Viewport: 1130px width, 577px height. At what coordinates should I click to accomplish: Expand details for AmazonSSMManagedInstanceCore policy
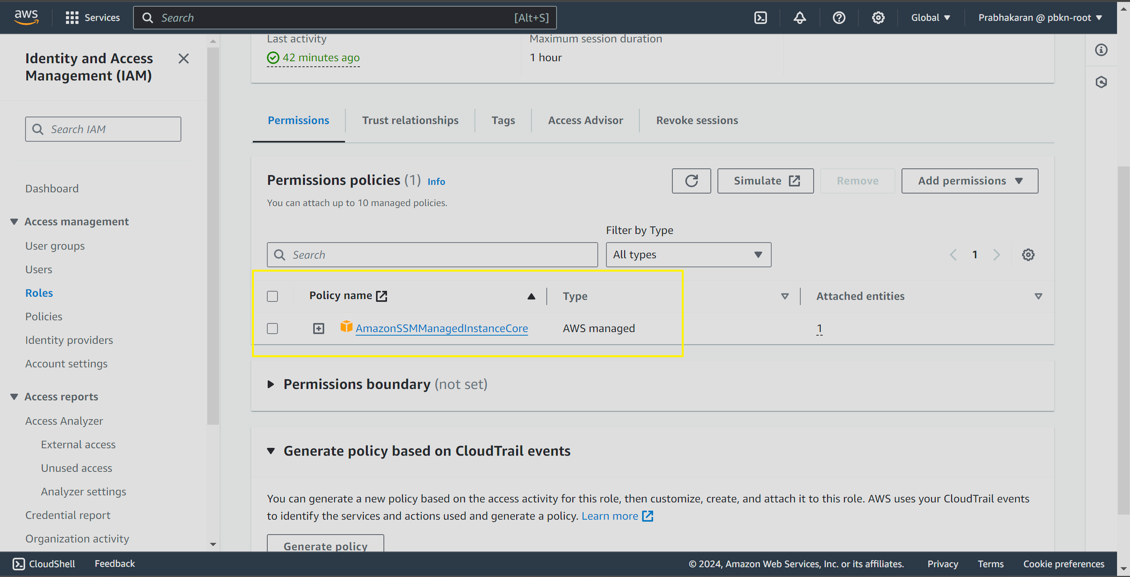[x=318, y=328]
